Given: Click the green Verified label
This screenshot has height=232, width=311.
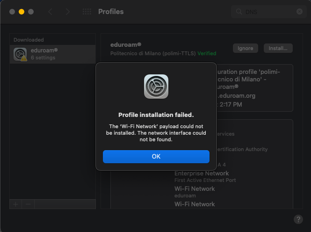Looking at the screenshot, I should click(207, 53).
